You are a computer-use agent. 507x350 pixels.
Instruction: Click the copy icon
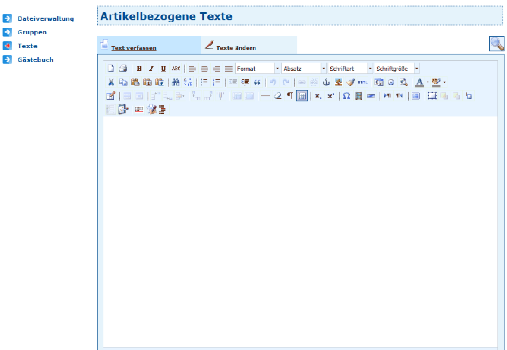(123, 82)
